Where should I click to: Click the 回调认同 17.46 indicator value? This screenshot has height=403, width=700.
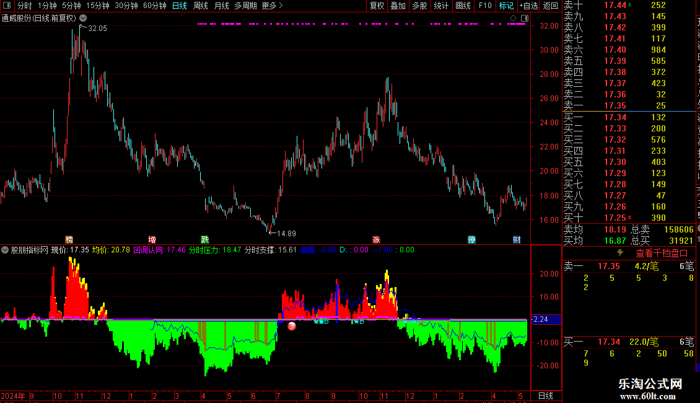coord(159,250)
